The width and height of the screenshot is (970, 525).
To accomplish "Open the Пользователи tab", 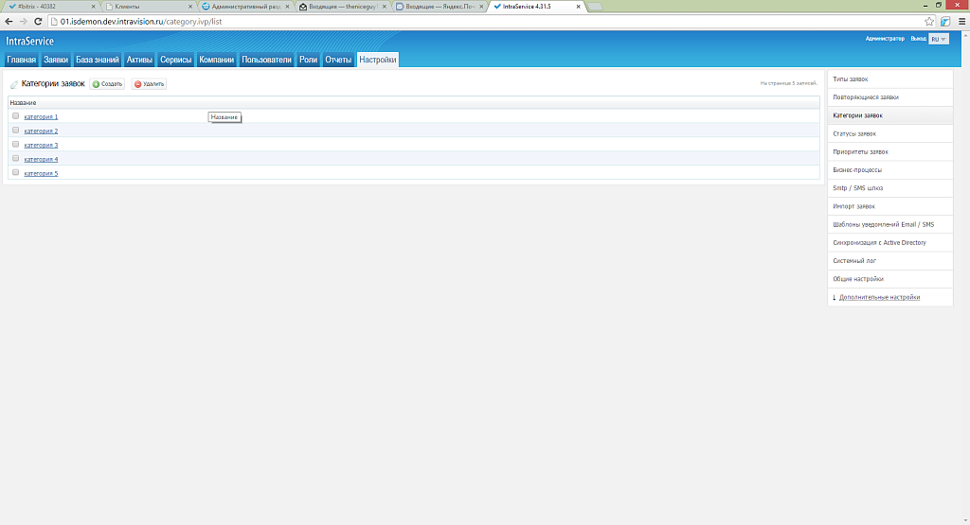I will 266,60.
